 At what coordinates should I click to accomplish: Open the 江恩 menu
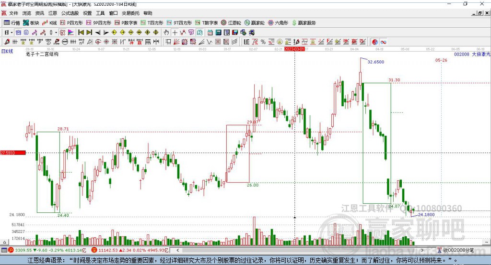[52, 13]
